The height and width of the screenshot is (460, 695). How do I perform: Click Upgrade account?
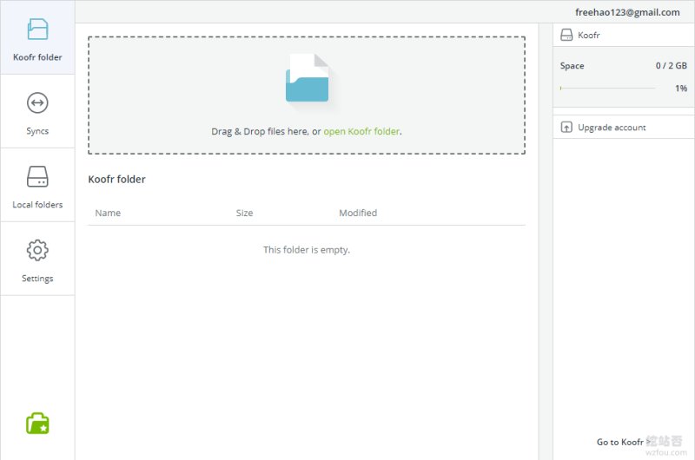click(624, 127)
